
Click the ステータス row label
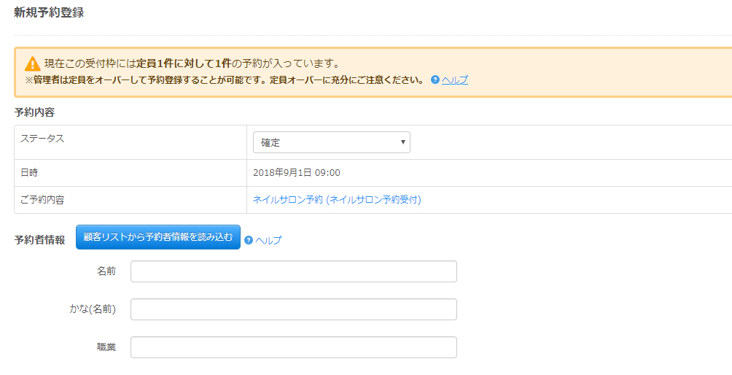coord(42,139)
